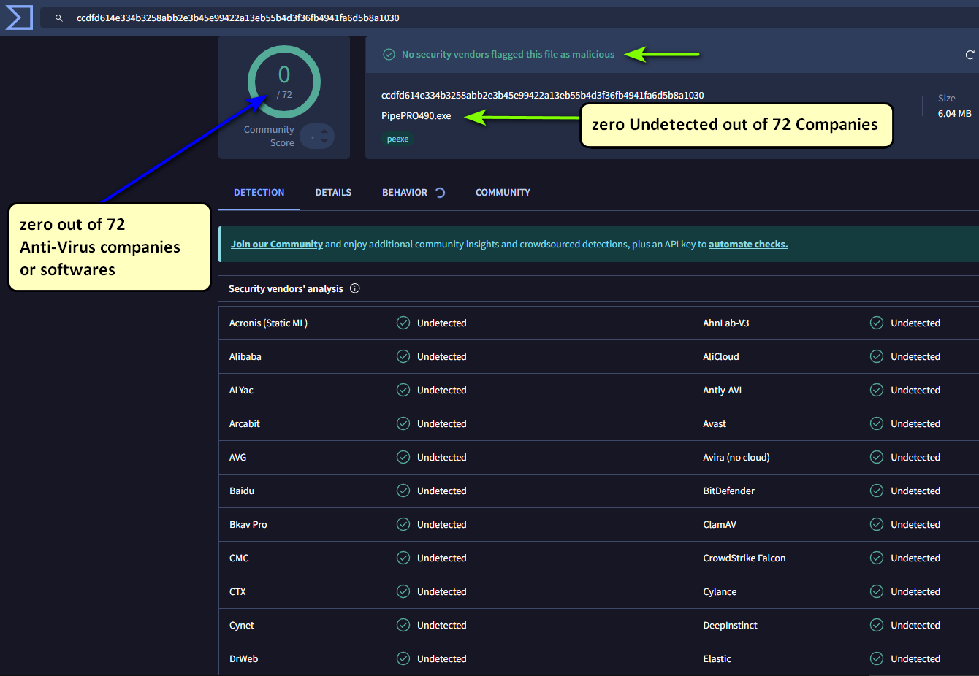Image resolution: width=979 pixels, height=676 pixels.
Task: Click the CrowdStrike Falcon vendor name
Action: click(744, 558)
